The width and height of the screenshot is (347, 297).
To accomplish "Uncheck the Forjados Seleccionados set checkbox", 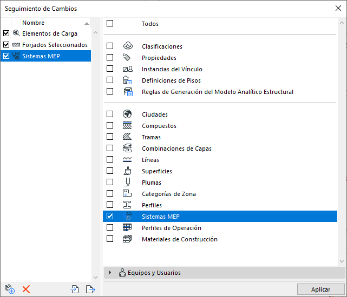I will click(6, 45).
